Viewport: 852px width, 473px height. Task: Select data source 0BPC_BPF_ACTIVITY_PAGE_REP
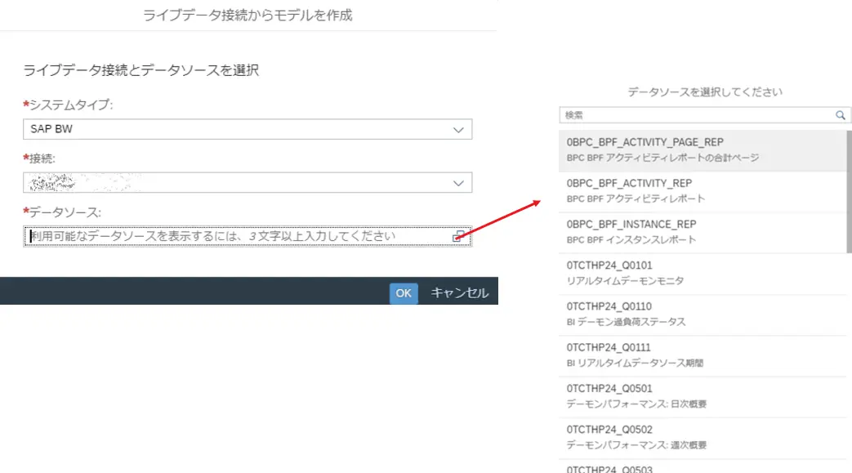point(703,150)
